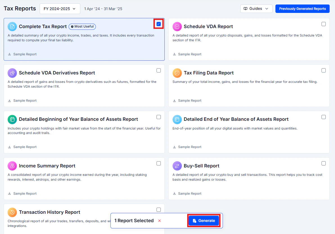Viewport: 335px width, 234px height.
Task: Click download icon under Schedule VDA Report
Action: click(174, 54)
